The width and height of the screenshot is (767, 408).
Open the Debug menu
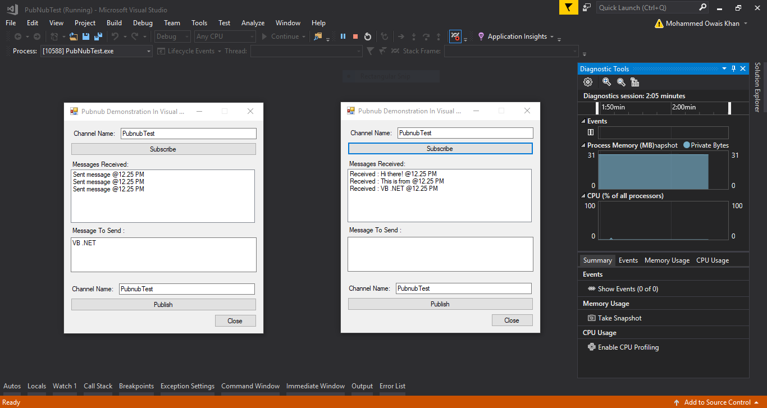point(143,23)
